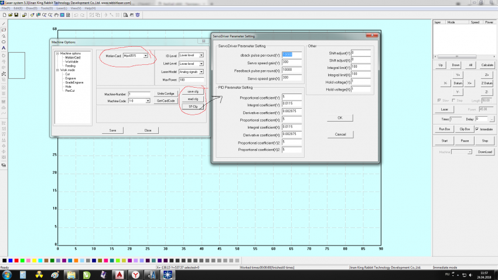Click the undo arrow icon
Screen dimensions: 498x280
tap(76, 15)
